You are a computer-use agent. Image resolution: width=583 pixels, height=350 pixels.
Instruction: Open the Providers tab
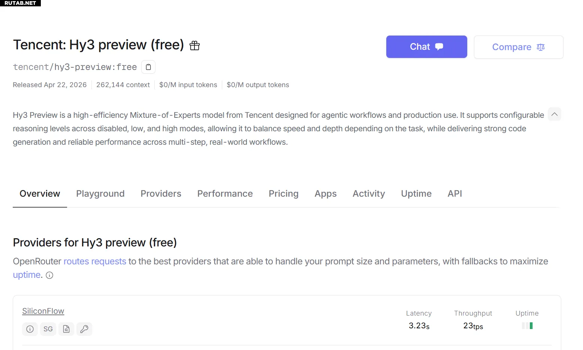pos(161,194)
